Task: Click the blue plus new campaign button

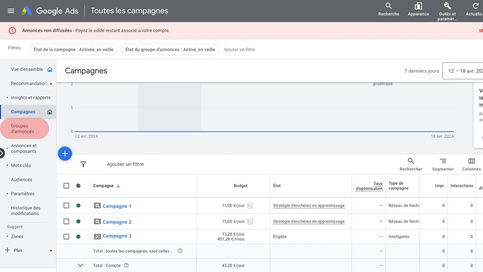Action: [x=65, y=154]
